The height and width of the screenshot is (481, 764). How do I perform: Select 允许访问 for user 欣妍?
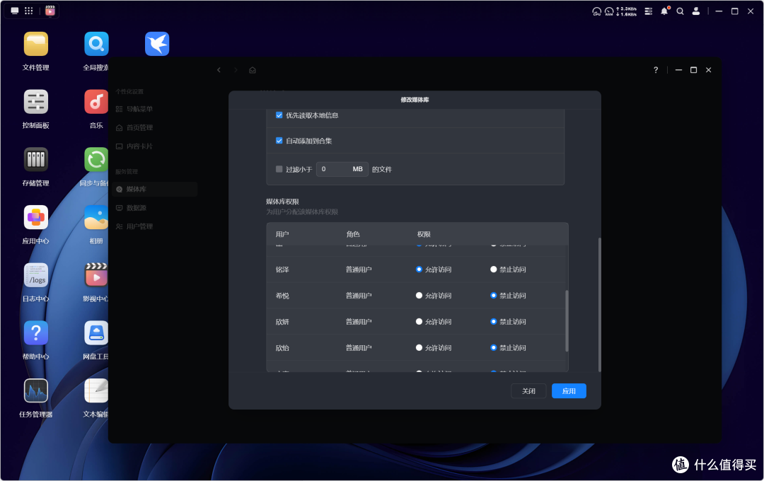[x=419, y=322]
